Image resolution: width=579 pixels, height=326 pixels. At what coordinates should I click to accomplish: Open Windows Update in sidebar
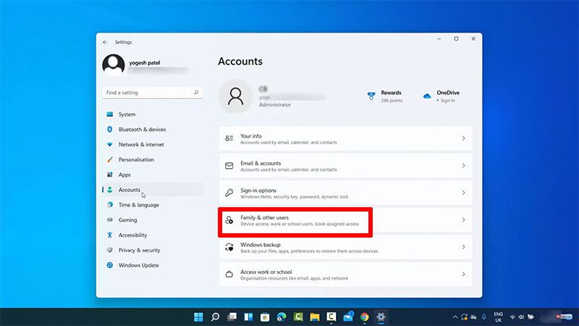tap(153, 265)
